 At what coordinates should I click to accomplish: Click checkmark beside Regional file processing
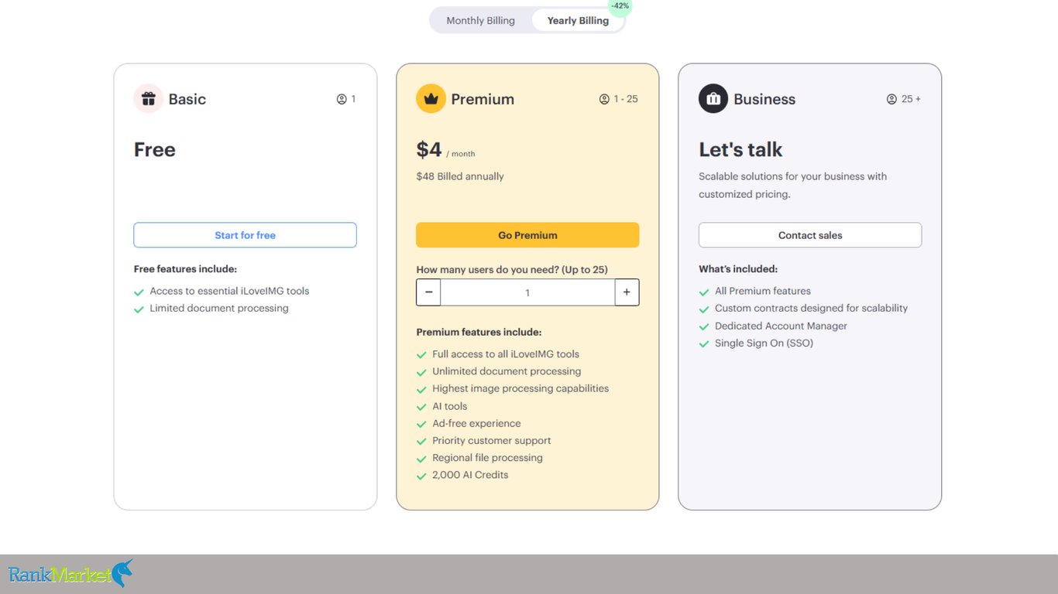[x=422, y=459]
